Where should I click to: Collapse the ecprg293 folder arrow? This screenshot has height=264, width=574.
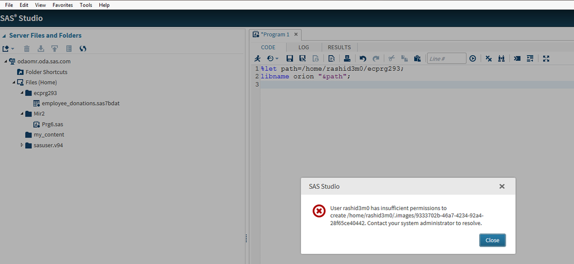[22, 93]
